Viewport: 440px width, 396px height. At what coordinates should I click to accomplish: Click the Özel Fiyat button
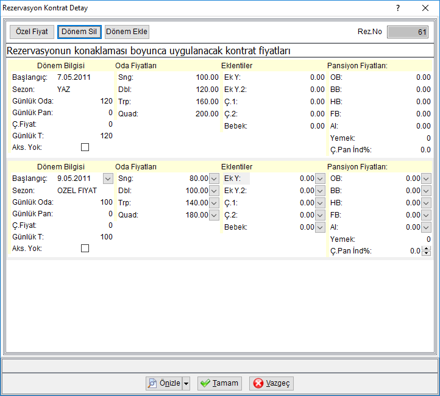click(32, 32)
